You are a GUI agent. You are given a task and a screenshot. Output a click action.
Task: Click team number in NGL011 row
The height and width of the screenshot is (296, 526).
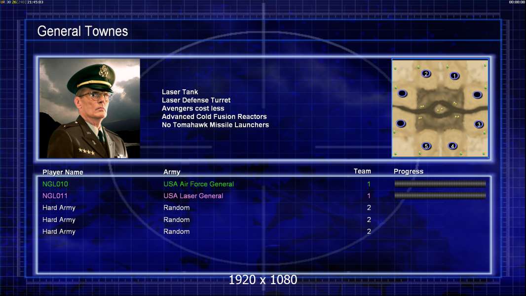tap(369, 196)
